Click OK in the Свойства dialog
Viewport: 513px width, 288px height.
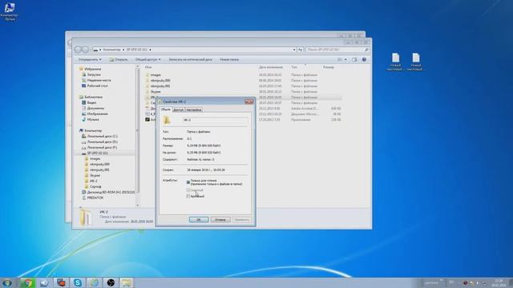199,220
